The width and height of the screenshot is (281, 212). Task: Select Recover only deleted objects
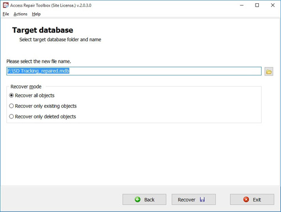coord(43,117)
